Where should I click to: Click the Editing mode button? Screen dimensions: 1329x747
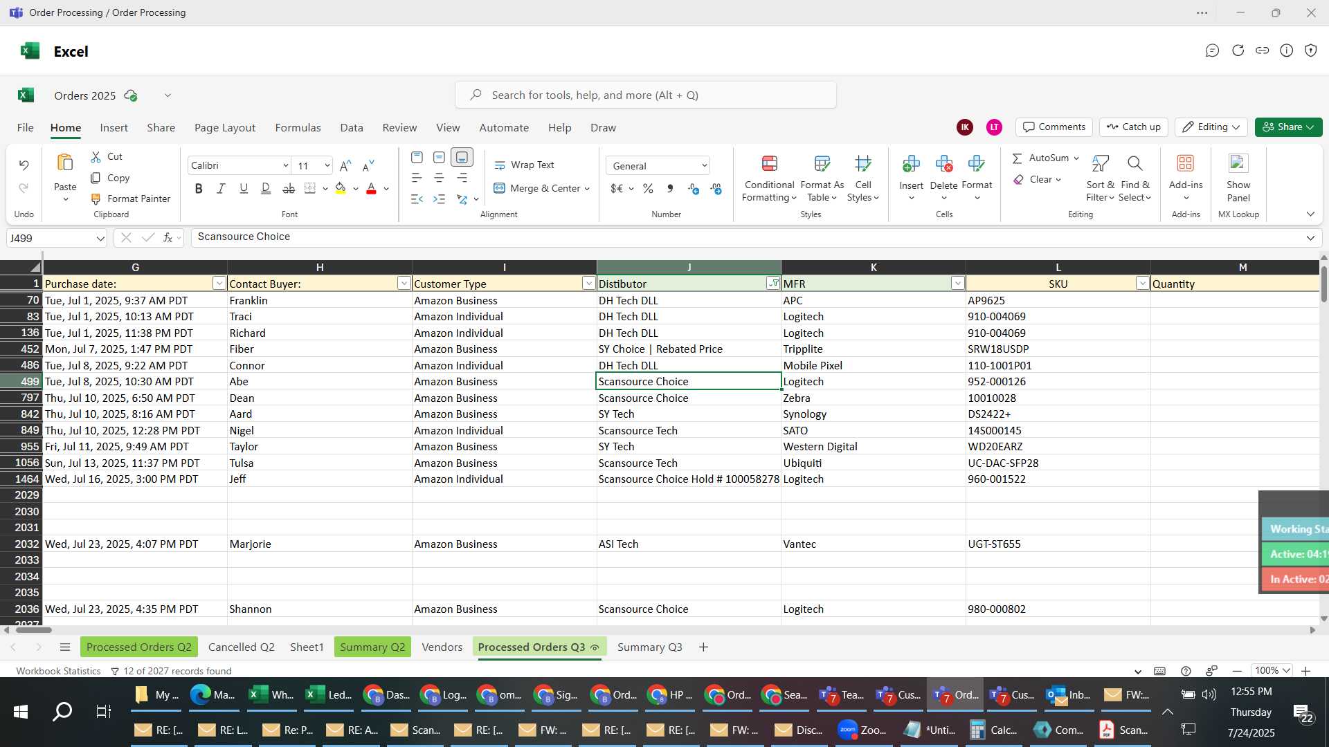1211,127
